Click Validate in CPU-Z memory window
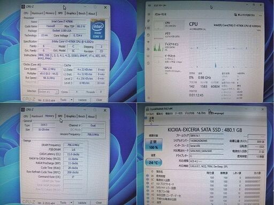 (82, 203)
